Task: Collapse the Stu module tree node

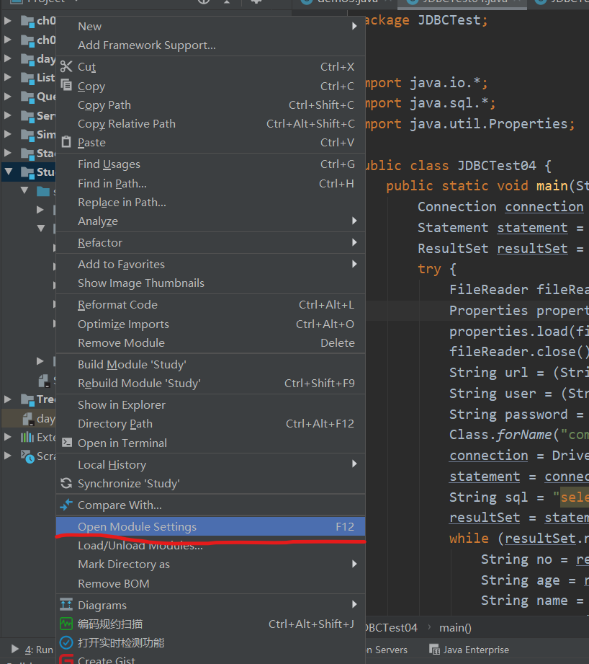Action: 9,172
